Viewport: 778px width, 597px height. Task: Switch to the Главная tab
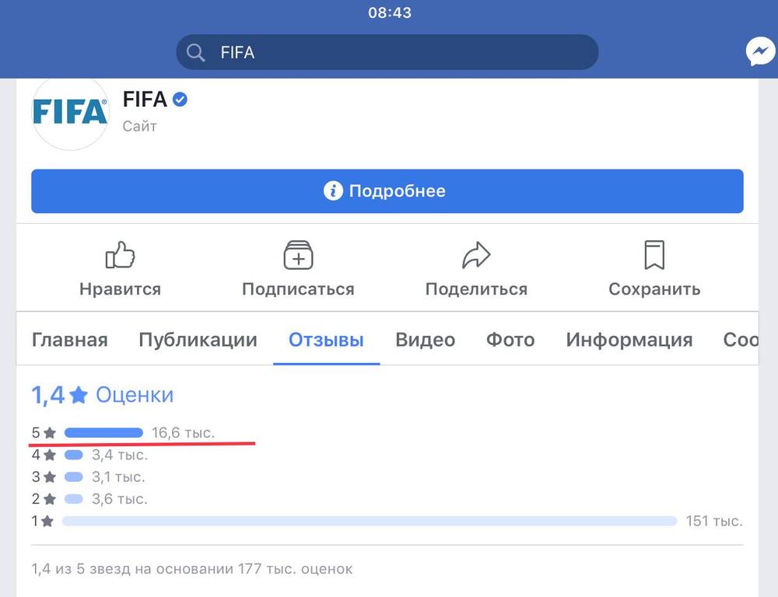click(x=69, y=340)
